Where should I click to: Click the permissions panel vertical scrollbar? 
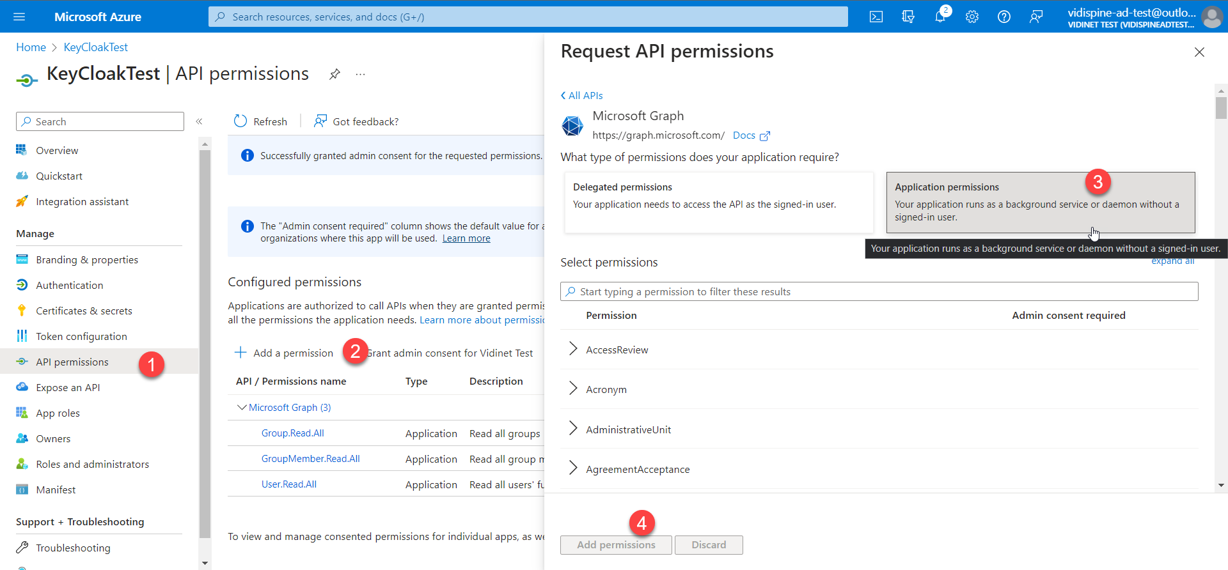click(x=1221, y=288)
